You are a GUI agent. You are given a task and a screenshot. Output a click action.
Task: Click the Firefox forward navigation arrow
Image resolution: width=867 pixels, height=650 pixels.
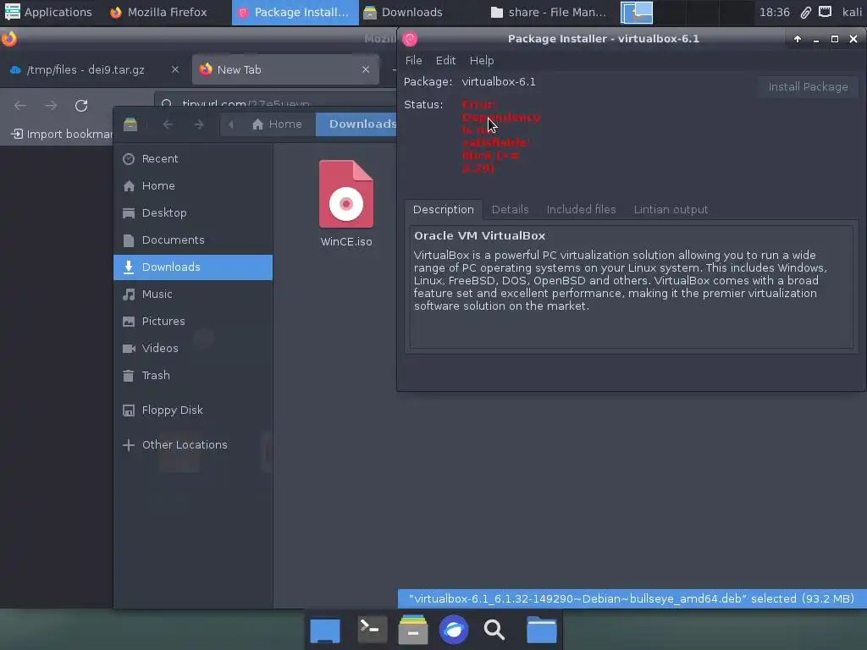[x=51, y=106]
